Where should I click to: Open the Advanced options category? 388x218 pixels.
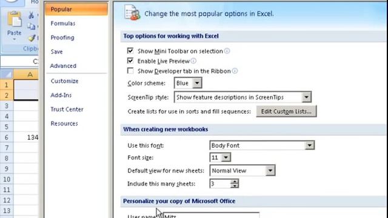(x=63, y=66)
